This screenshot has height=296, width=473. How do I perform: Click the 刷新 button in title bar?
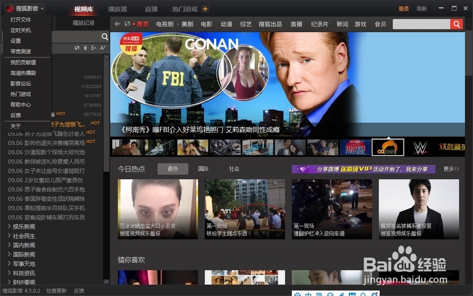[421, 9]
